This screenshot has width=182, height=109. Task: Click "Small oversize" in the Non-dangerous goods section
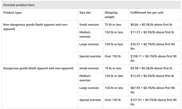pyautogui.click(x=89, y=25)
